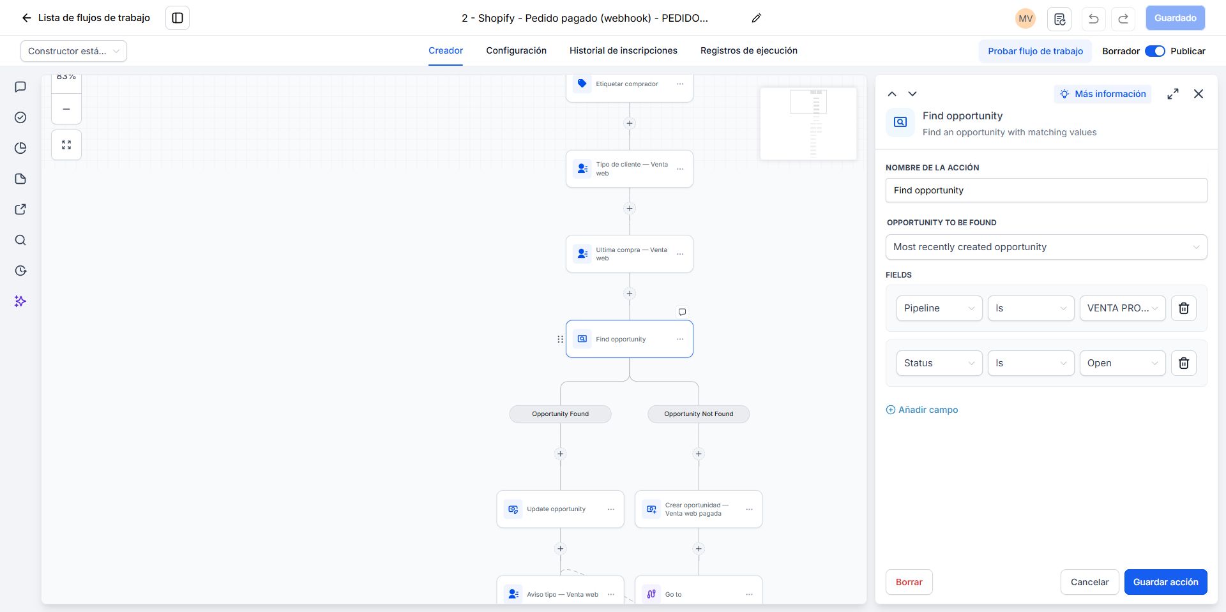Click the redo arrow

pos(1123,19)
